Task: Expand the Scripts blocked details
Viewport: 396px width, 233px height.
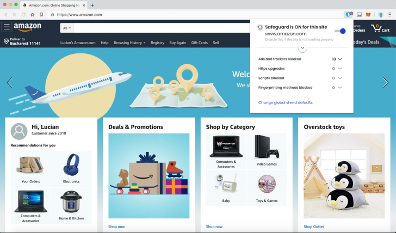Action: 340,78
